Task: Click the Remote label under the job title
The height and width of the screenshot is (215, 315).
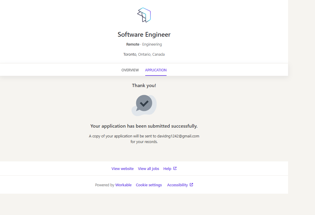Action: tap(133, 44)
